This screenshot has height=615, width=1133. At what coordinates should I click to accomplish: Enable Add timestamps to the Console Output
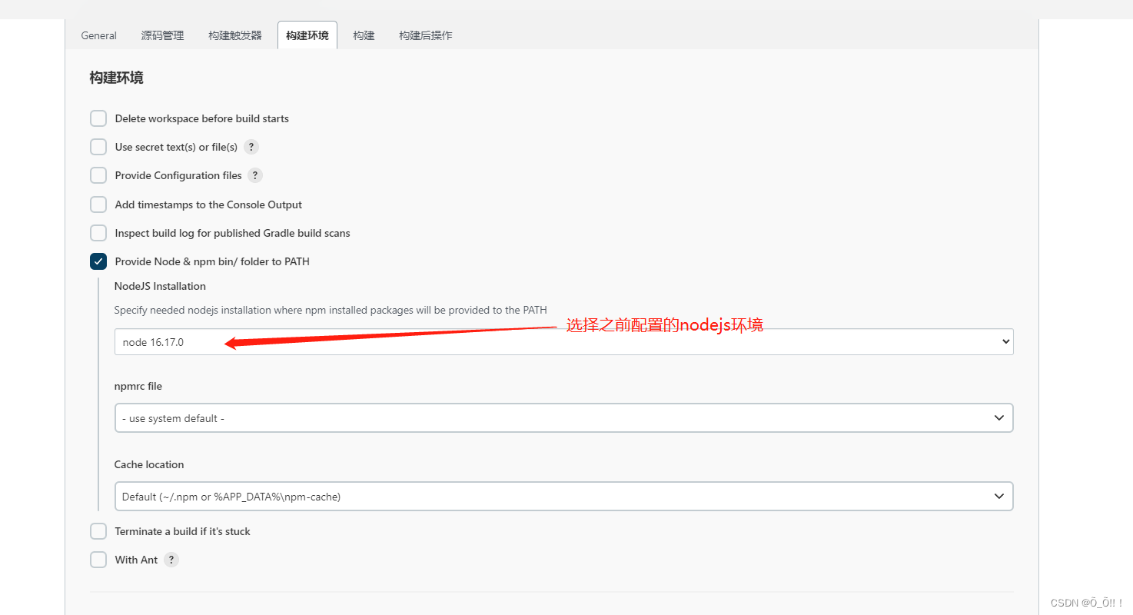tap(98, 204)
